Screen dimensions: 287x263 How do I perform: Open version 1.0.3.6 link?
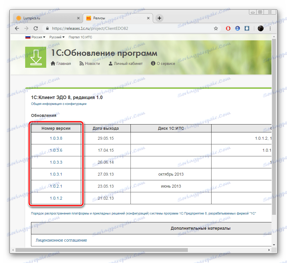[x=56, y=150]
